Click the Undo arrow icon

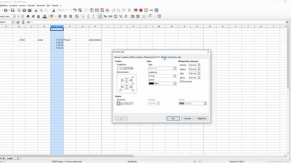tap(60, 10)
